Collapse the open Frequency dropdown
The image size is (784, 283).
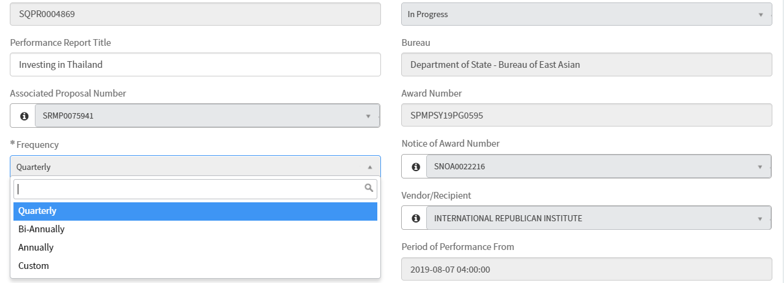coord(369,167)
